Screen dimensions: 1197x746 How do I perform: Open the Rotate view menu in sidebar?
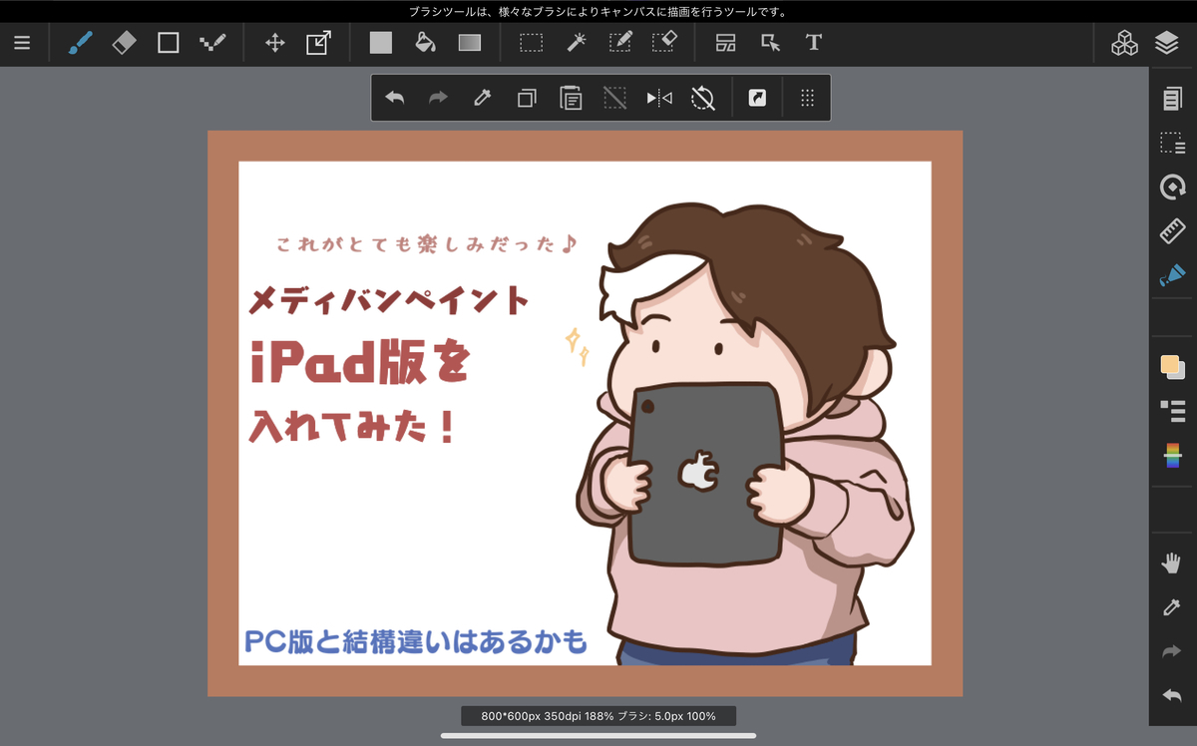pos(1172,186)
